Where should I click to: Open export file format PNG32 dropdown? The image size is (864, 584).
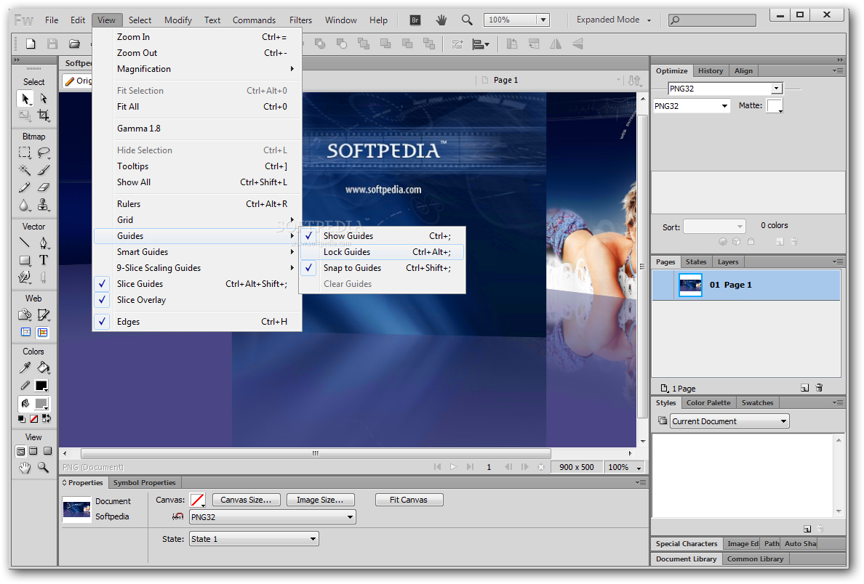692,105
